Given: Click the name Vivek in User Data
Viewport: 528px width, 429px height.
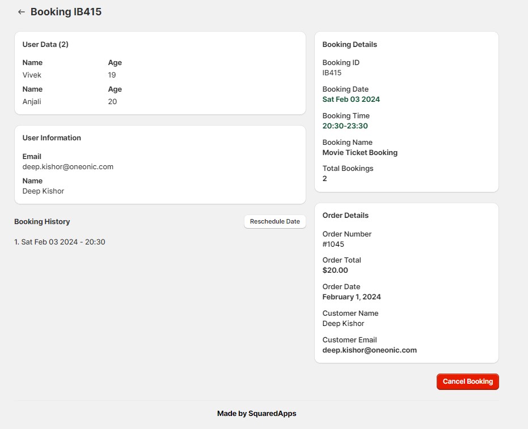Looking at the screenshot, I should [x=32, y=75].
